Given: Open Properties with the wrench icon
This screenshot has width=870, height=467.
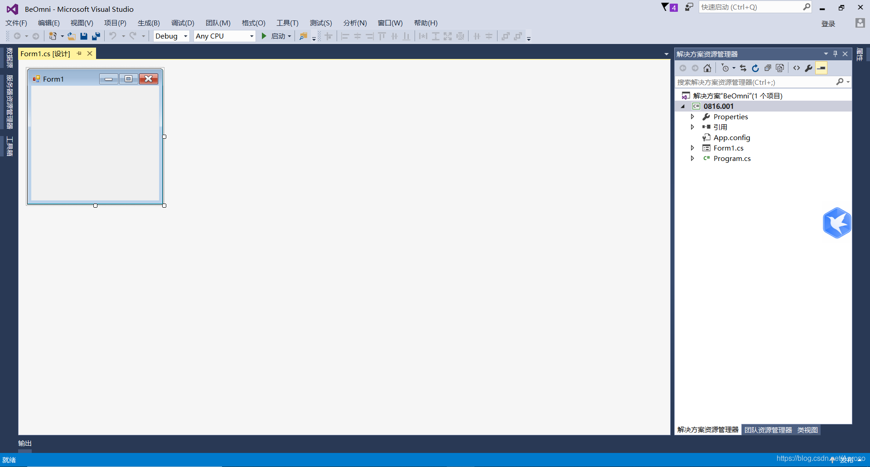Looking at the screenshot, I should tap(809, 68).
